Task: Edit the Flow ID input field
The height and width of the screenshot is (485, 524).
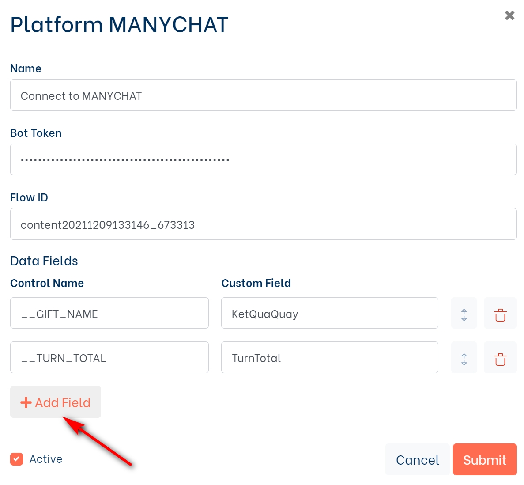Action: pyautogui.click(x=264, y=224)
